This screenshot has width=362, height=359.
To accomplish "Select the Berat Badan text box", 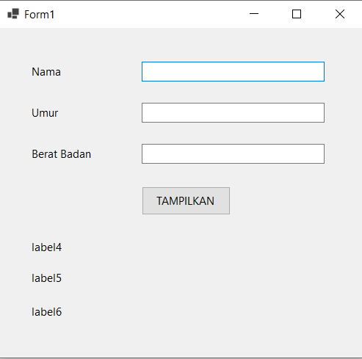I will point(233,154).
